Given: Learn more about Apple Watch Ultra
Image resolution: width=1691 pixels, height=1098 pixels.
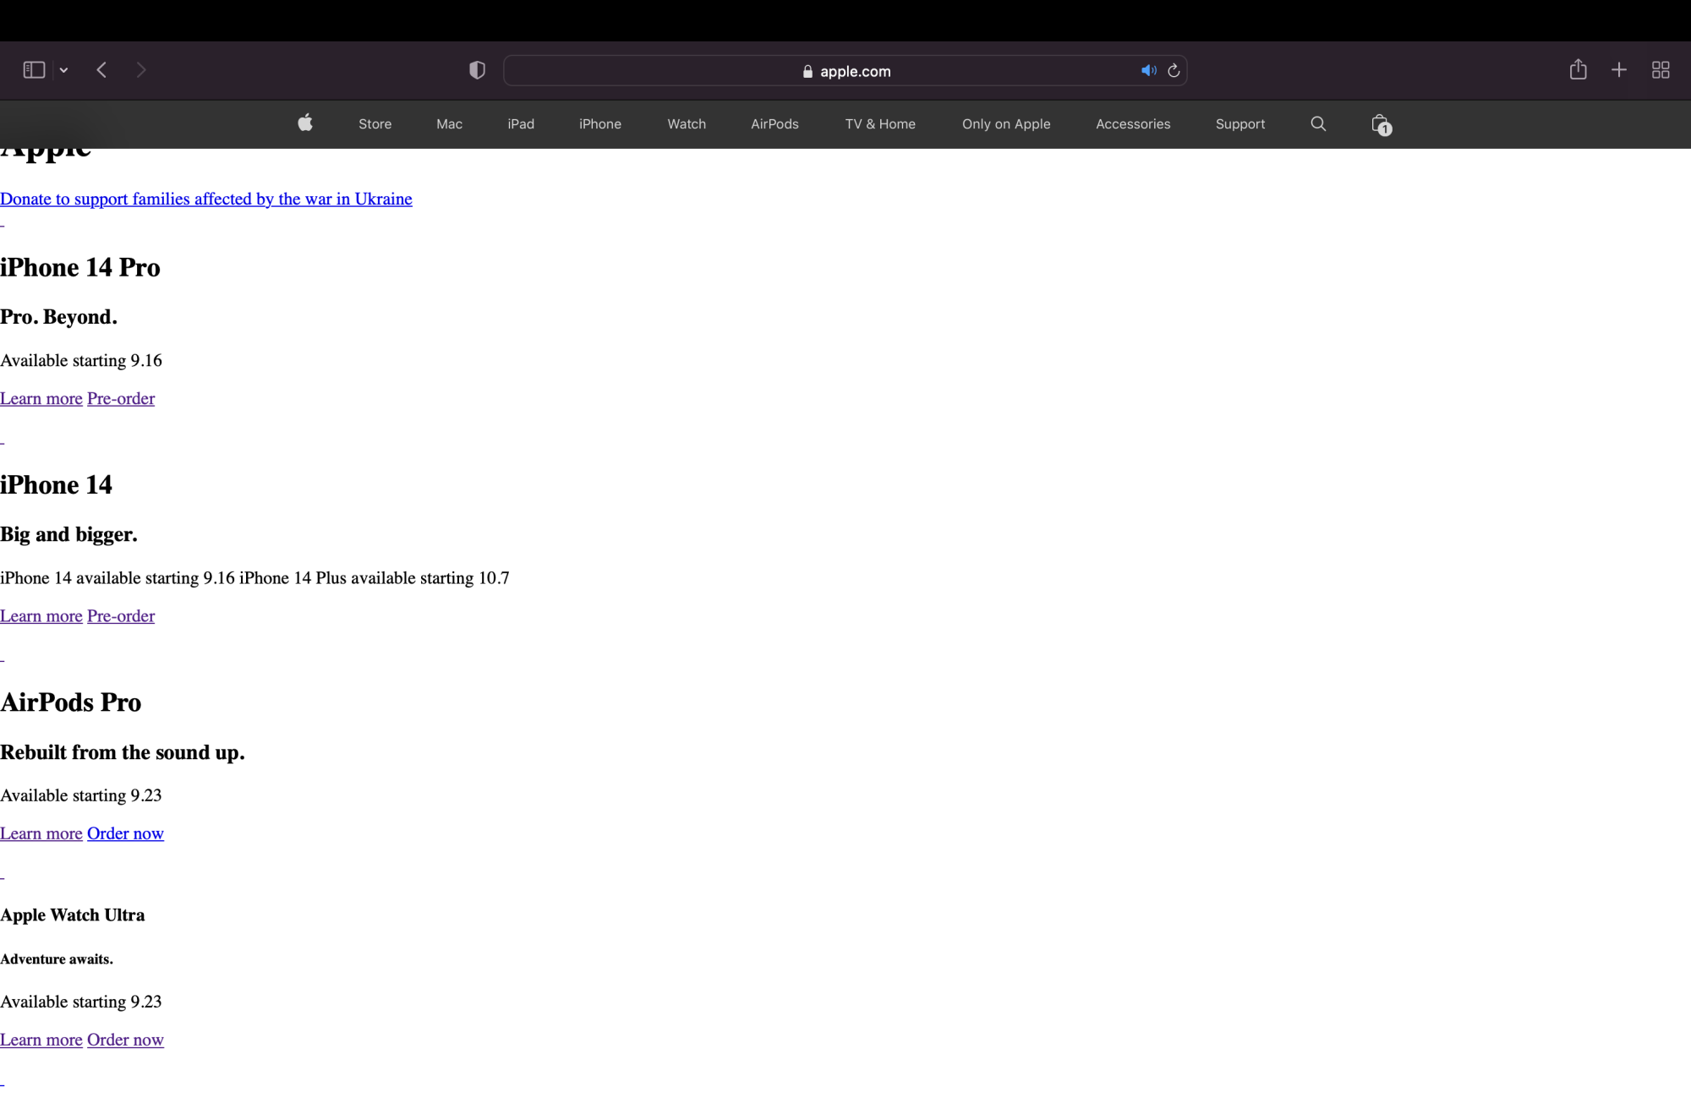Looking at the screenshot, I should (x=41, y=1040).
